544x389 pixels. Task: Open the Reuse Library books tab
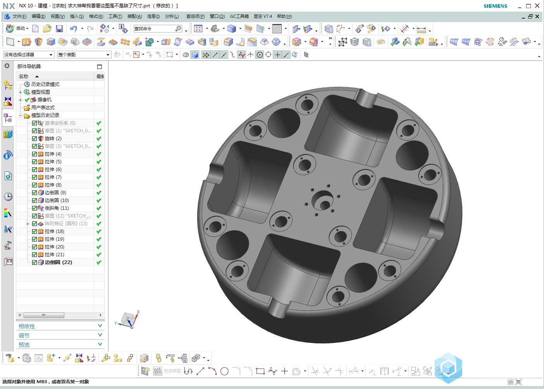pyautogui.click(x=8, y=134)
